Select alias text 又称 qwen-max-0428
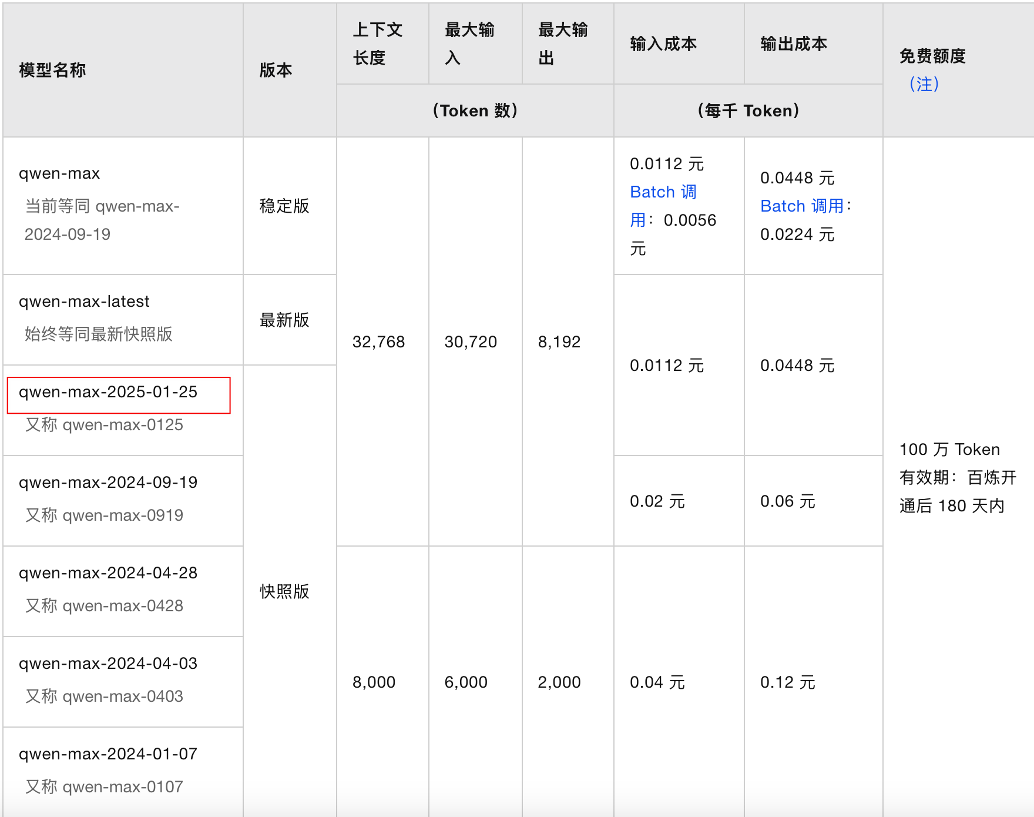This screenshot has width=1034, height=817. [x=104, y=606]
